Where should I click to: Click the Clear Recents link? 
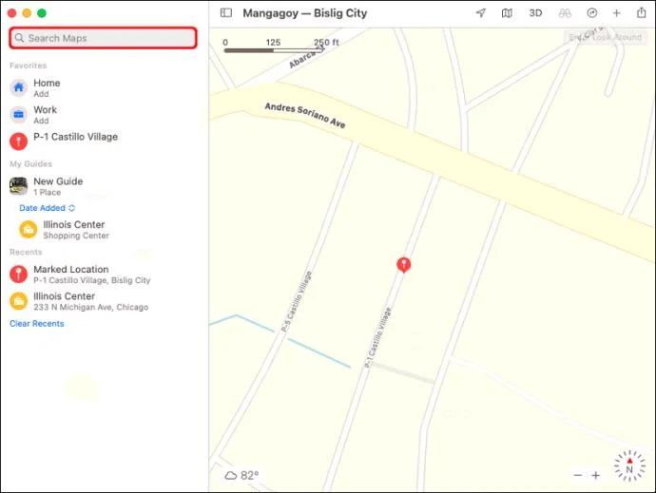(x=37, y=324)
